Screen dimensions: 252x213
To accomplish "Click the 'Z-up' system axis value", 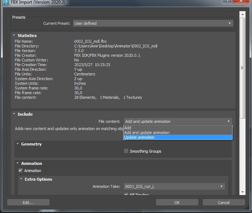I will click(78, 79).
